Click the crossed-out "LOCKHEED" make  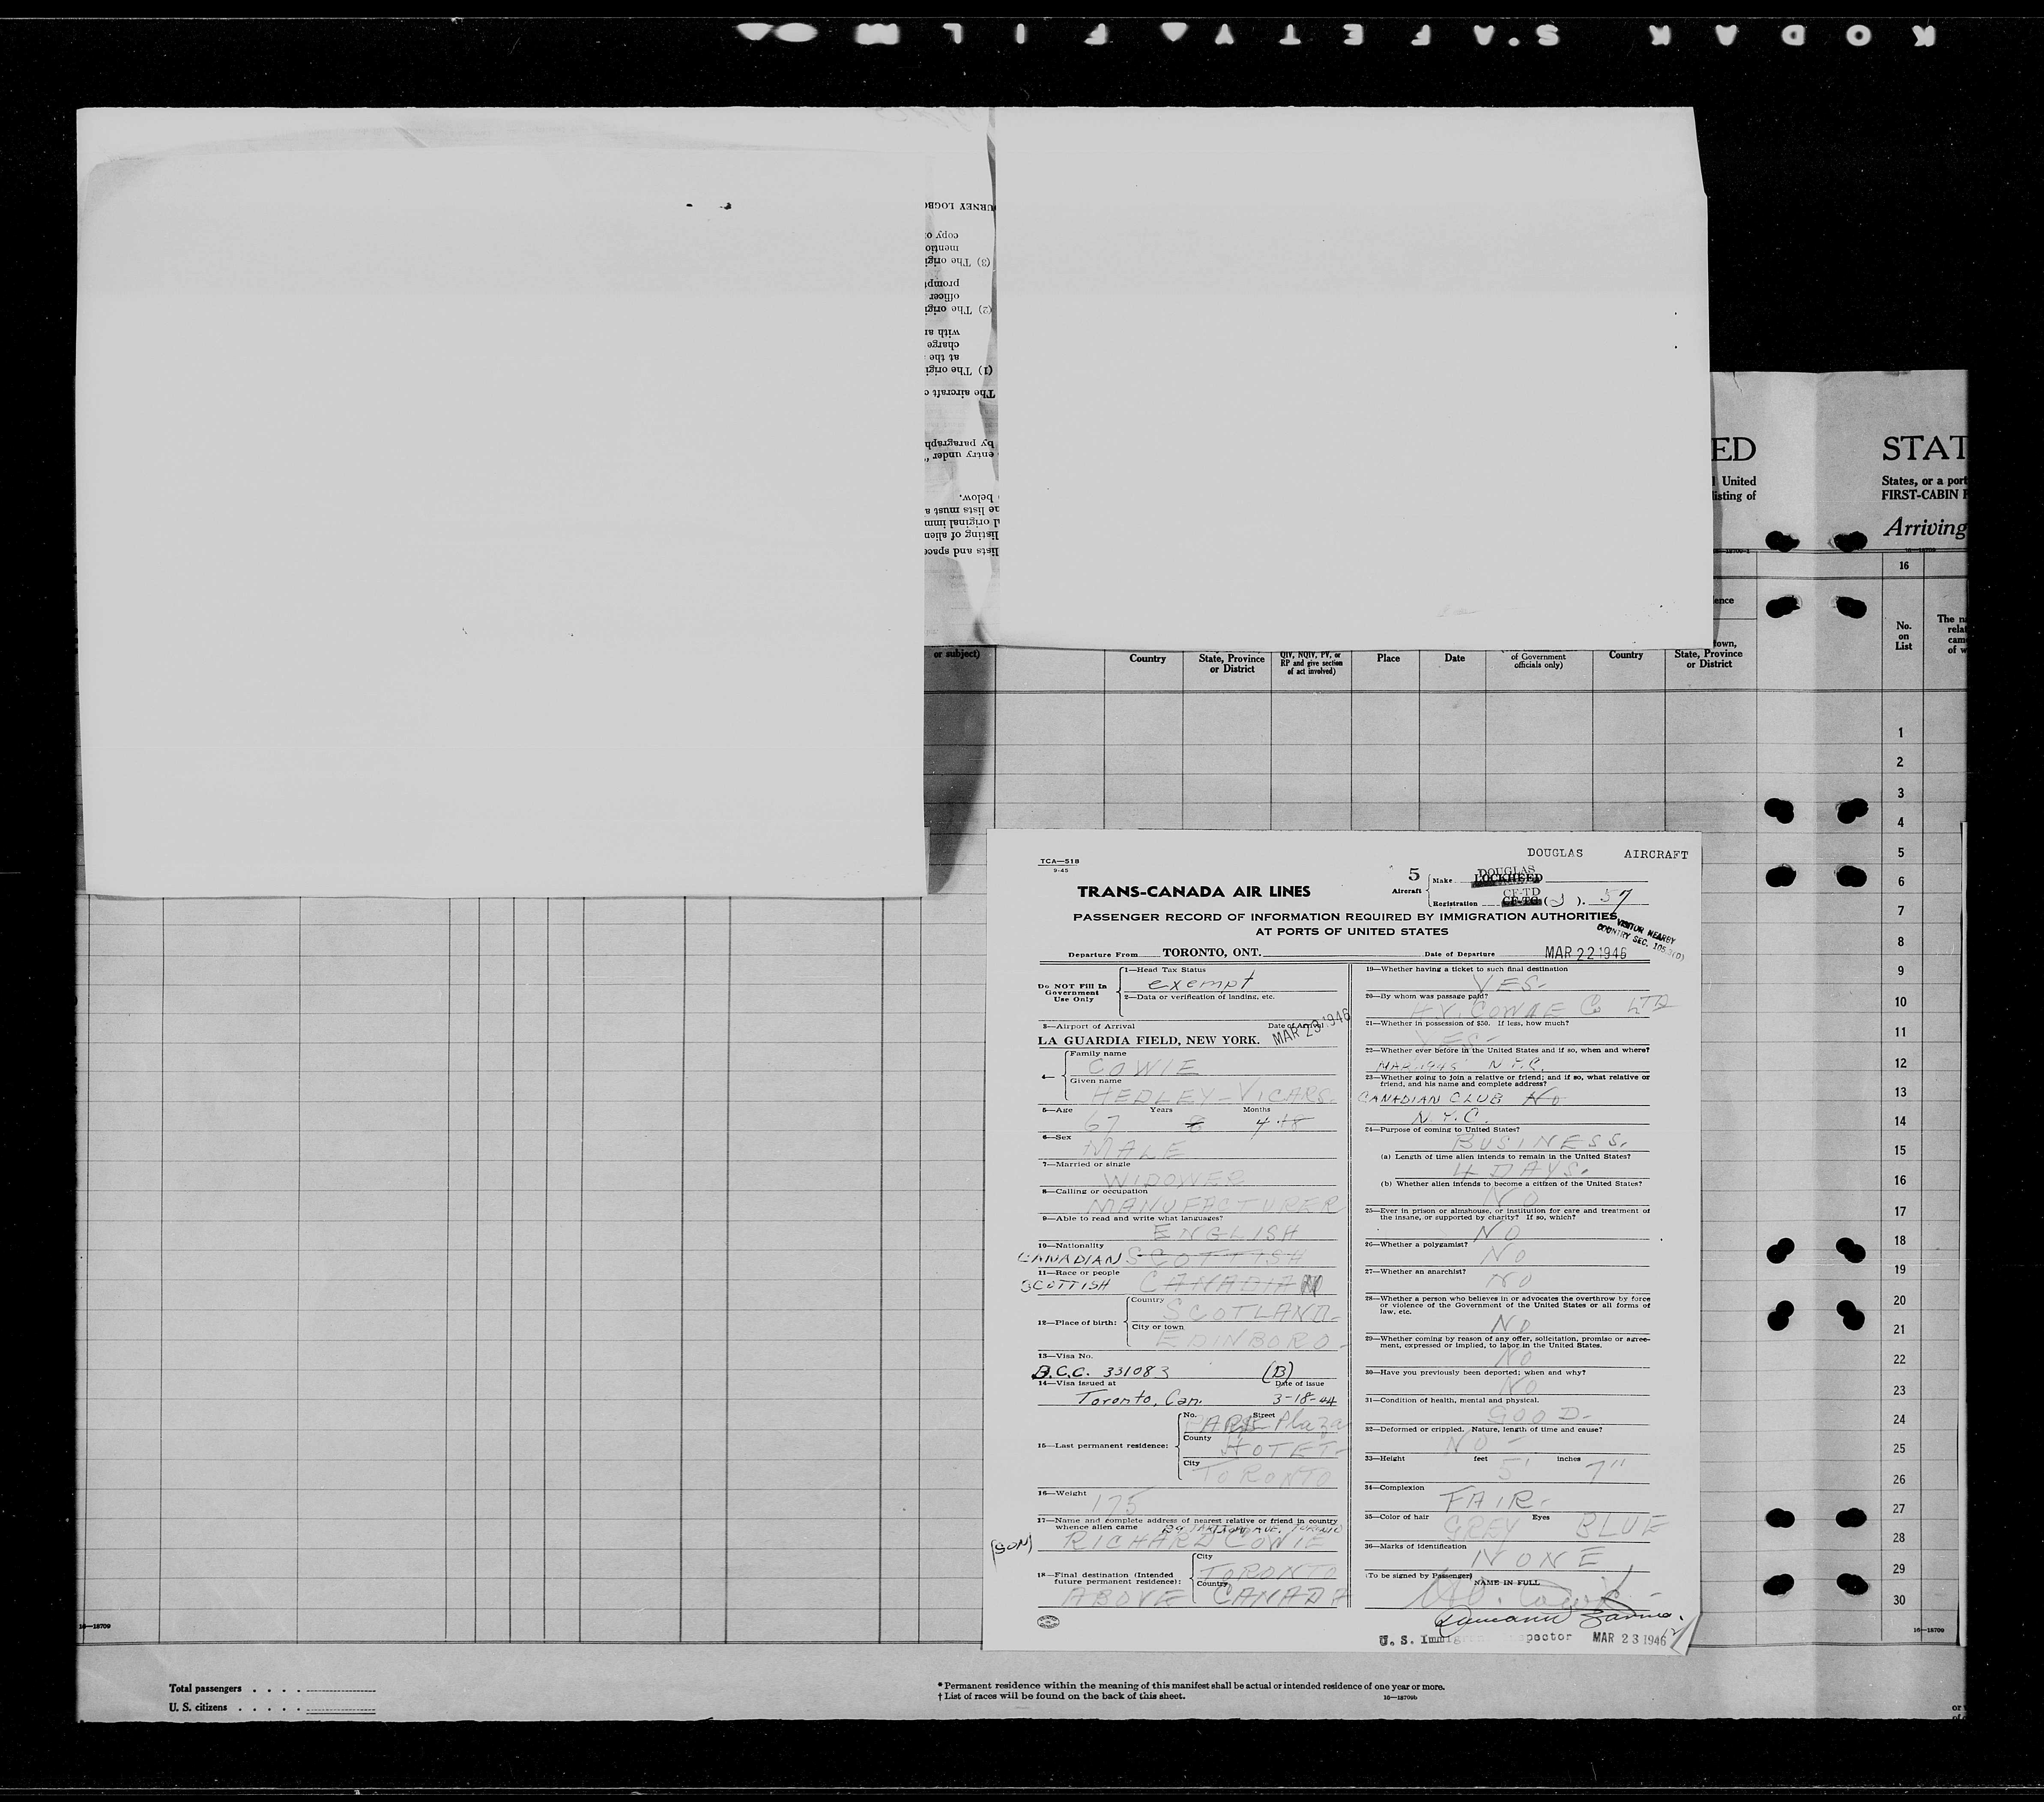click(x=1509, y=878)
